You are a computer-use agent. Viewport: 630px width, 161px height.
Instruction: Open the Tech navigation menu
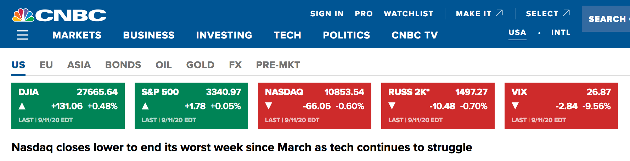pos(287,35)
